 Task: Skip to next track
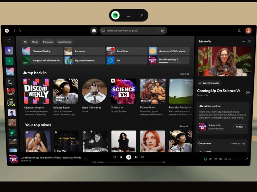click(136, 157)
